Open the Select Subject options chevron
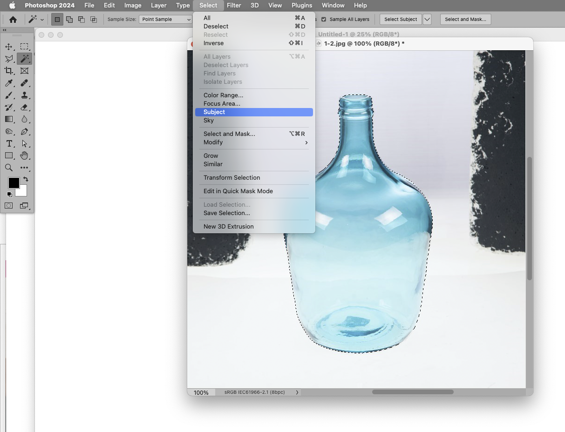This screenshot has height=432, width=565. pyautogui.click(x=427, y=19)
